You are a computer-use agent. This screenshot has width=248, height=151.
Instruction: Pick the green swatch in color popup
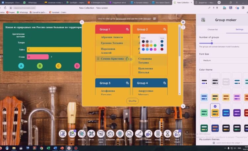[155, 45]
